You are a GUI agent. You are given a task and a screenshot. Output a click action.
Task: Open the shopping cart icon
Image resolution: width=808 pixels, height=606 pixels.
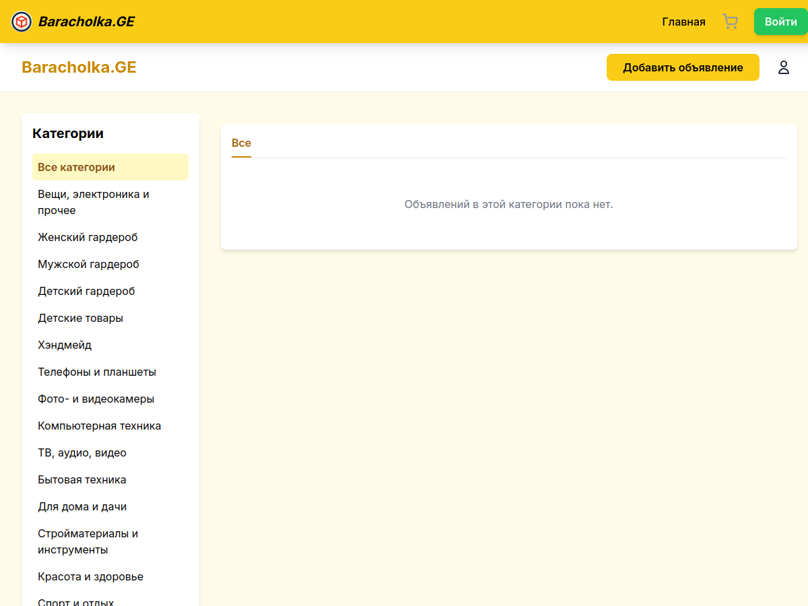click(730, 22)
